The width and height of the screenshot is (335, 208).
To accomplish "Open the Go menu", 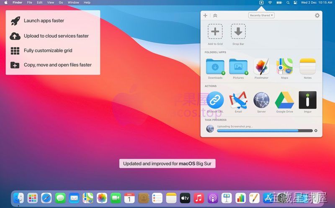I will tap(61, 3).
